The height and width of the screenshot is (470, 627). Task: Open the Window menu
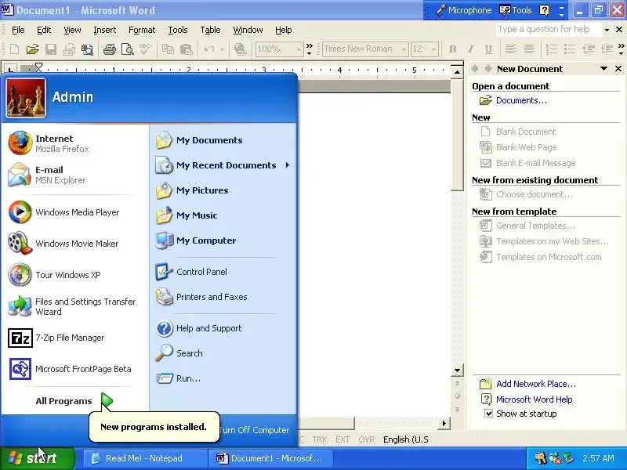tap(248, 30)
